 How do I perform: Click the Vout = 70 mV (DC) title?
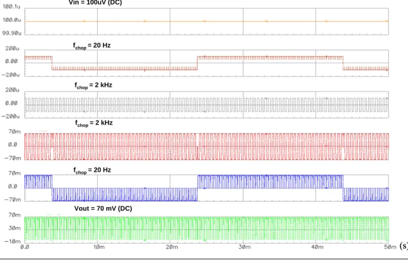click(103, 209)
